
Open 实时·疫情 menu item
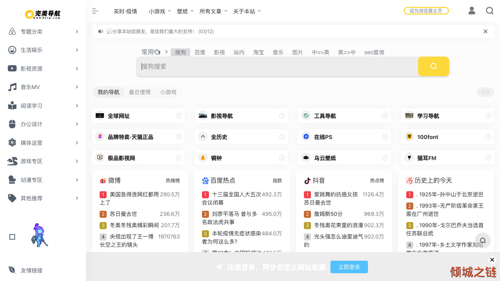pos(125,11)
